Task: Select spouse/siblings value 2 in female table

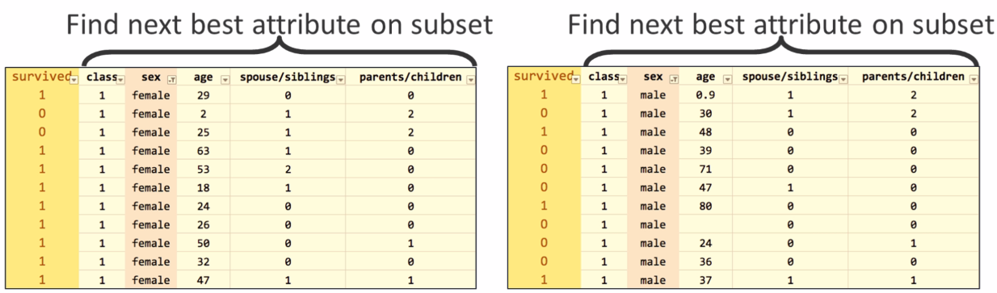Action: pos(288,170)
